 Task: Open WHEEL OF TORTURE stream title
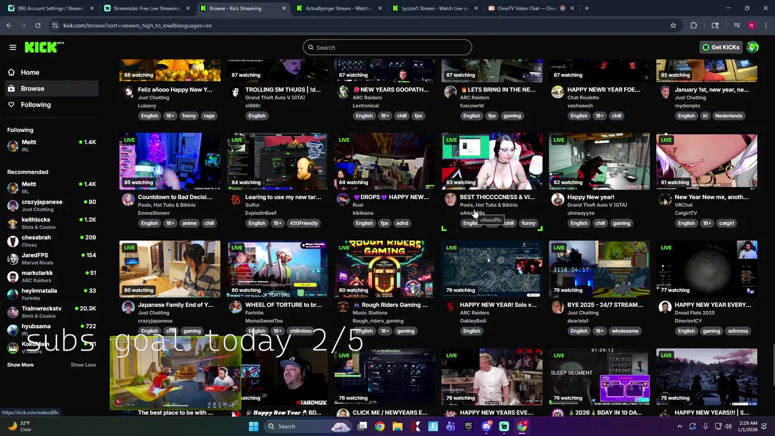283,305
